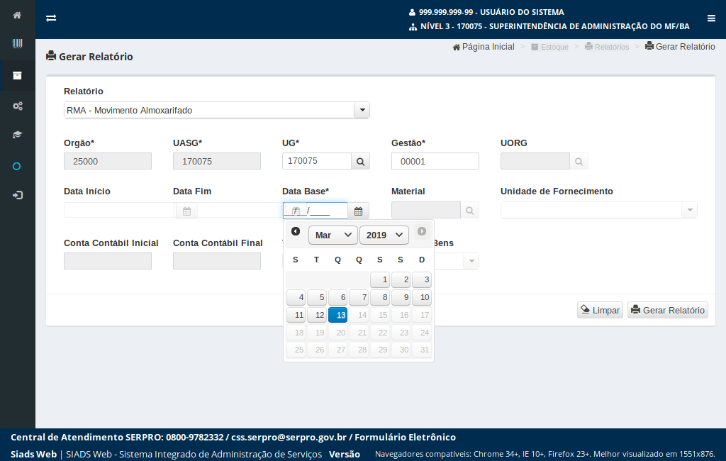Select day 13 in the calendar
This screenshot has height=461, width=726.
point(337,315)
